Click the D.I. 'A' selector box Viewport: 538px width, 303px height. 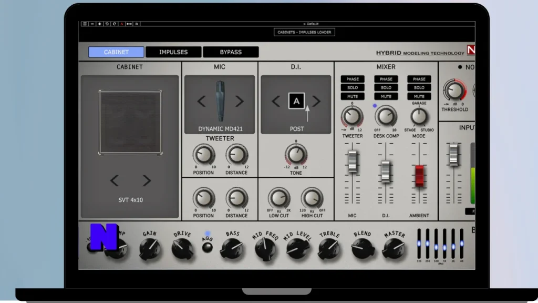(x=296, y=101)
